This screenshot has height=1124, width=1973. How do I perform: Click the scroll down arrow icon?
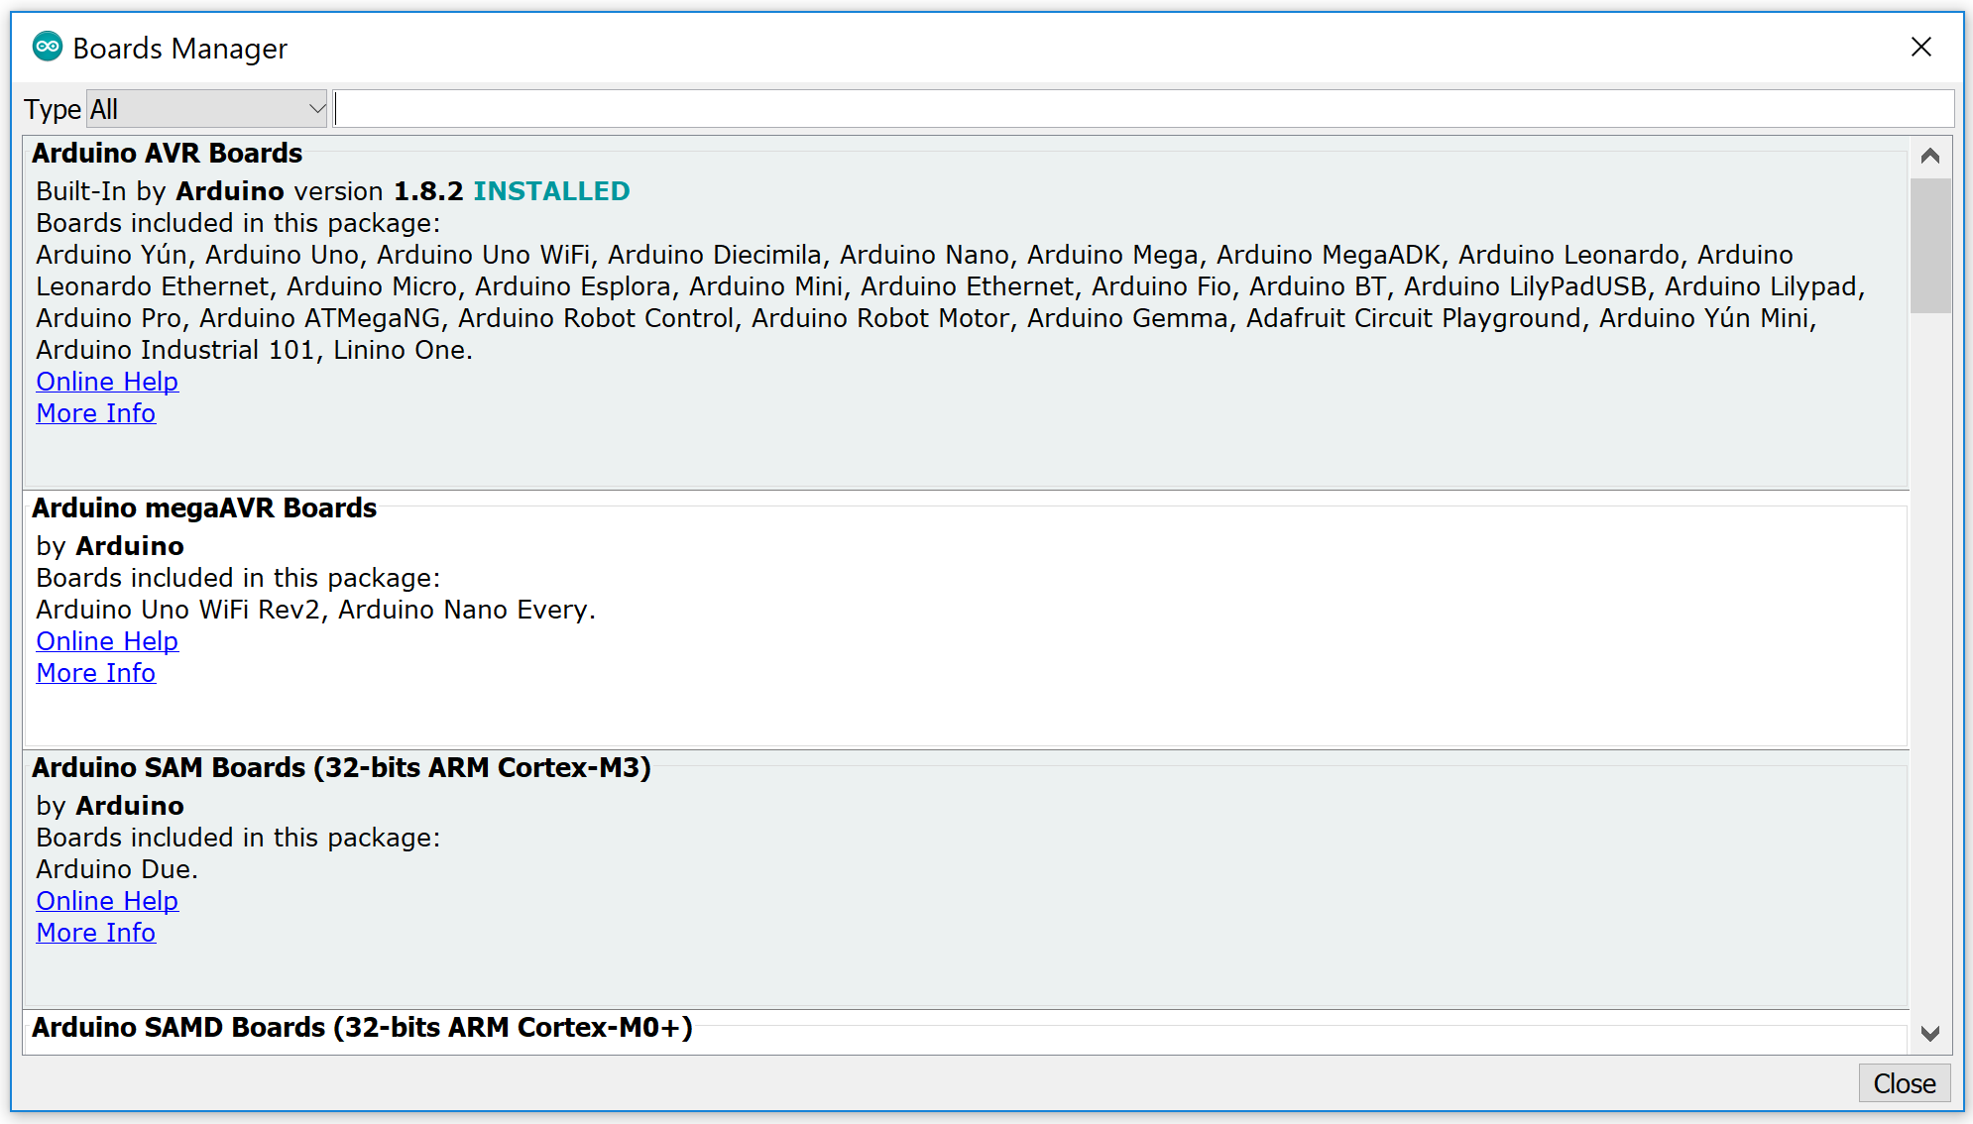[1929, 1034]
